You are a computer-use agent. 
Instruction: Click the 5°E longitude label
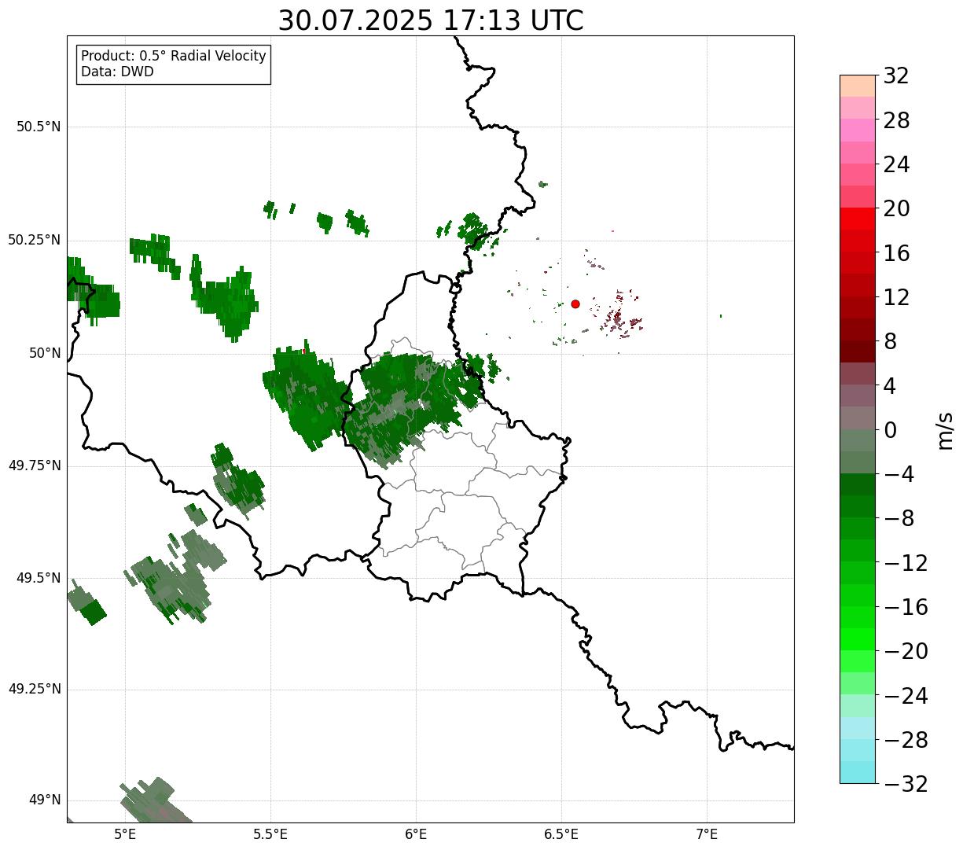coord(125,833)
